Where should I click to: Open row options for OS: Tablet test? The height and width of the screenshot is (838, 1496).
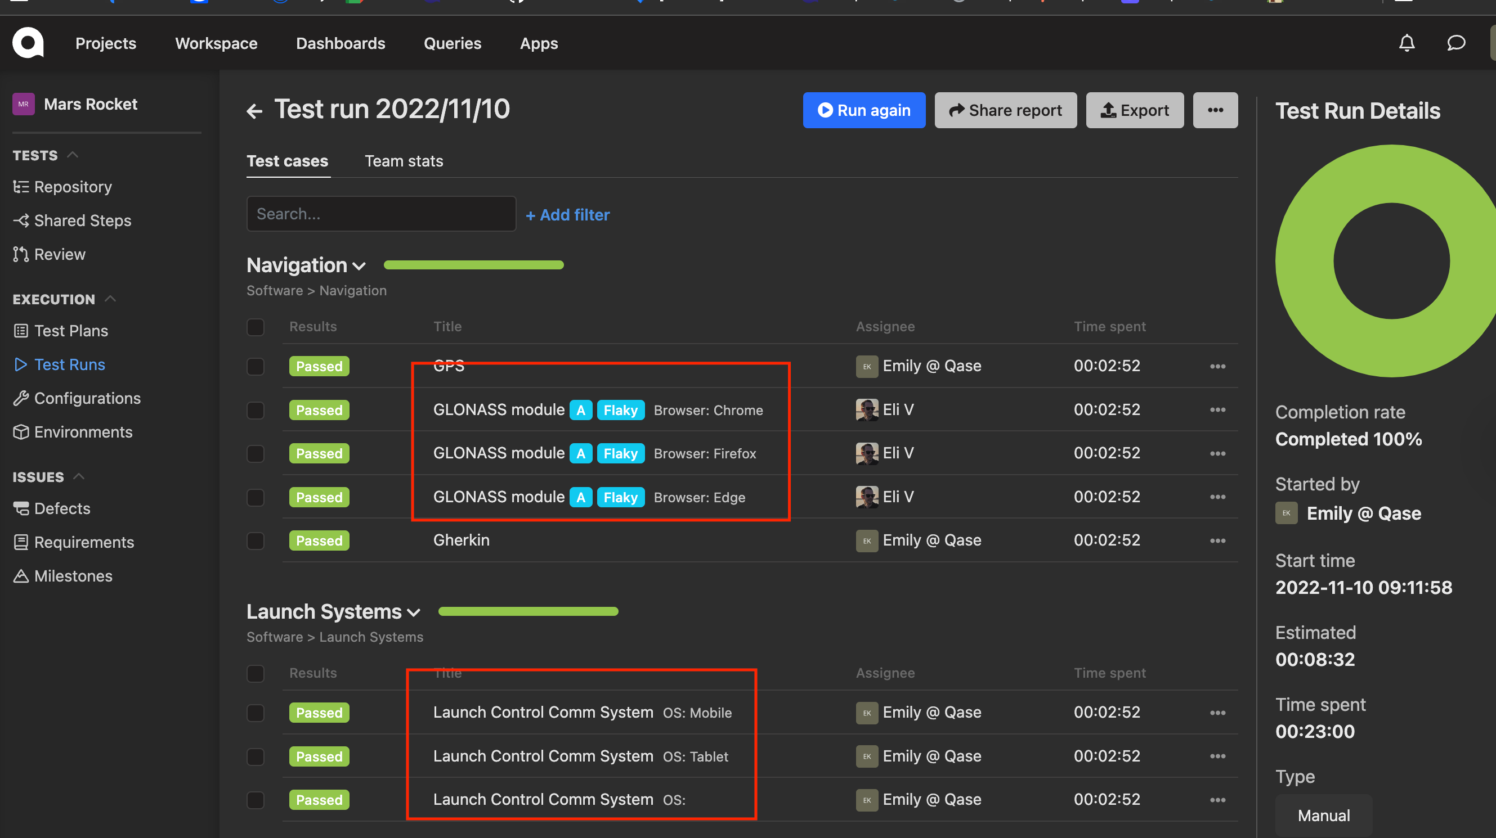(1218, 756)
